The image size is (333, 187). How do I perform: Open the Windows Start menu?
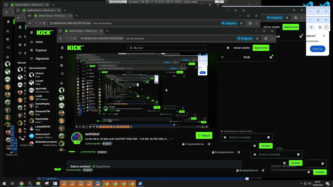click(x=4, y=184)
